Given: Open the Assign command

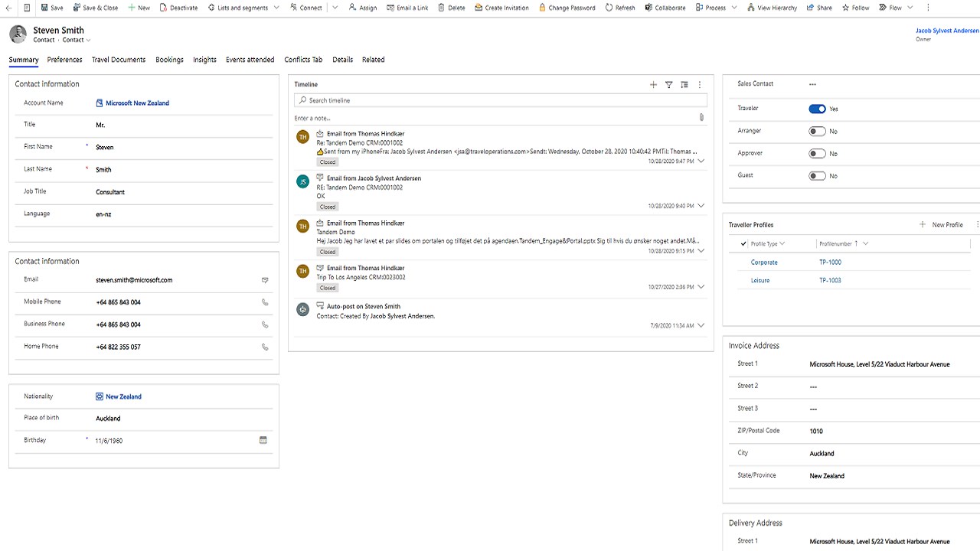Looking at the screenshot, I should (362, 8).
